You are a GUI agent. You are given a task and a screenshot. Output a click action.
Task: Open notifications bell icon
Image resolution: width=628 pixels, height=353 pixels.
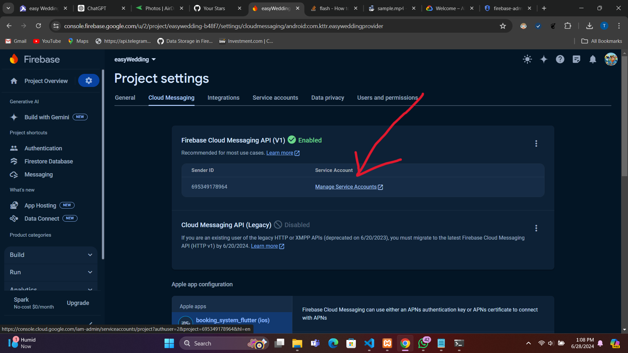593,59
